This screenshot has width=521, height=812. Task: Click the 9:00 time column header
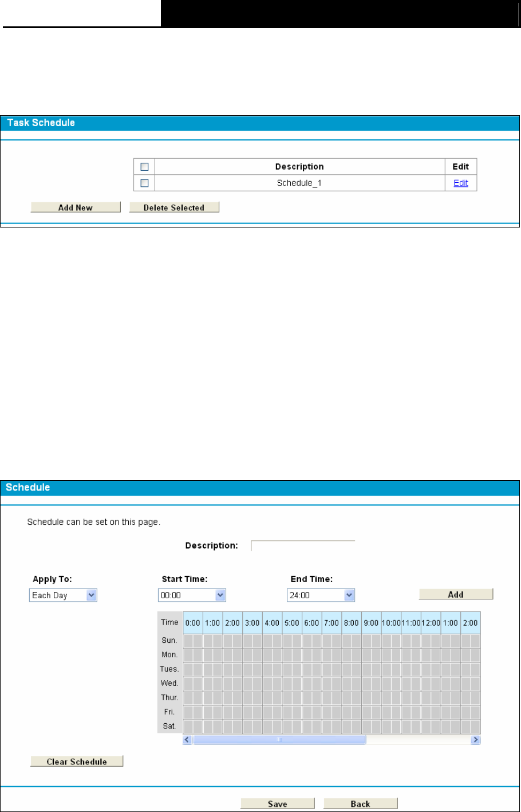371,623
